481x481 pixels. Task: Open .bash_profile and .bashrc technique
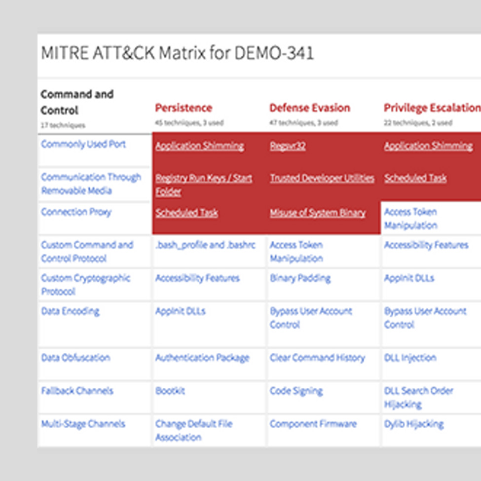pyautogui.click(x=205, y=245)
